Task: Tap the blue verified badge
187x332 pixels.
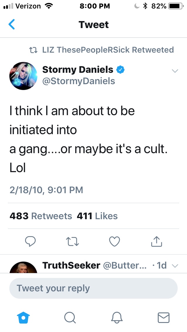Action: (120, 70)
